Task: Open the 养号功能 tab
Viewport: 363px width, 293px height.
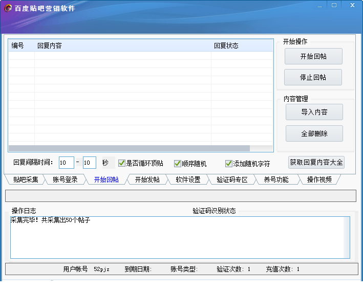Action: click(x=276, y=179)
